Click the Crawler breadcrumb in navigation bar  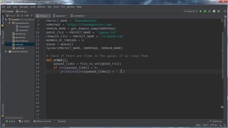(x=8, y=11)
